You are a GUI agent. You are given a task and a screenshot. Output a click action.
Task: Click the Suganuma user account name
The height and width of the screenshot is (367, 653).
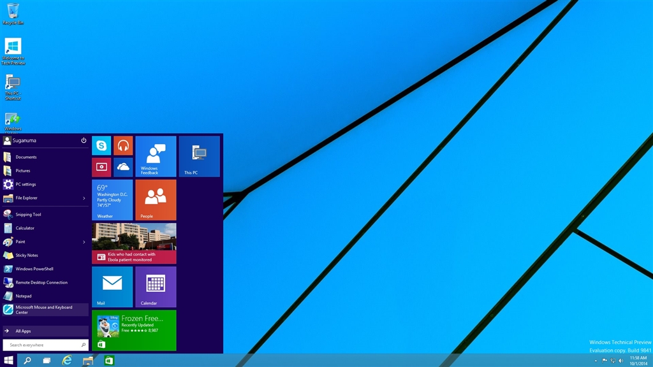pos(26,140)
